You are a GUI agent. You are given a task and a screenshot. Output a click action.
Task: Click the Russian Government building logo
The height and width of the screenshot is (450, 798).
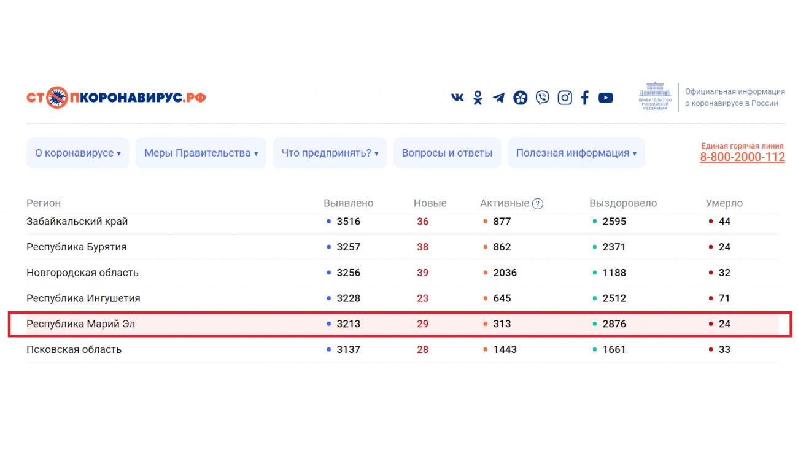coord(655,97)
